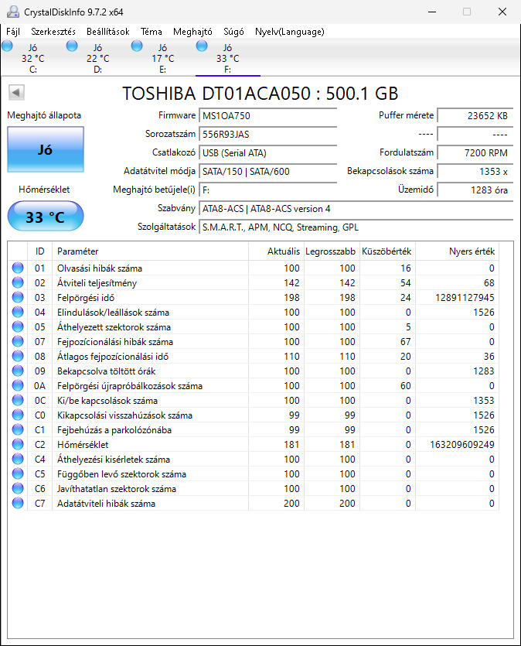Image resolution: width=521 pixels, height=646 pixels.
Task: Click the Nyers érték column header
Action: point(457,251)
